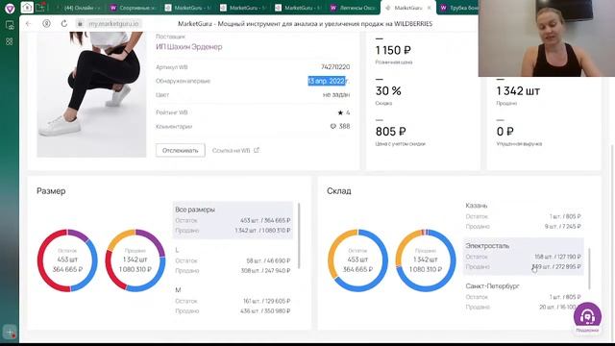This screenshot has width=615, height=346.
Task: Open the Поддержка support chat button
Action: pyautogui.click(x=587, y=317)
